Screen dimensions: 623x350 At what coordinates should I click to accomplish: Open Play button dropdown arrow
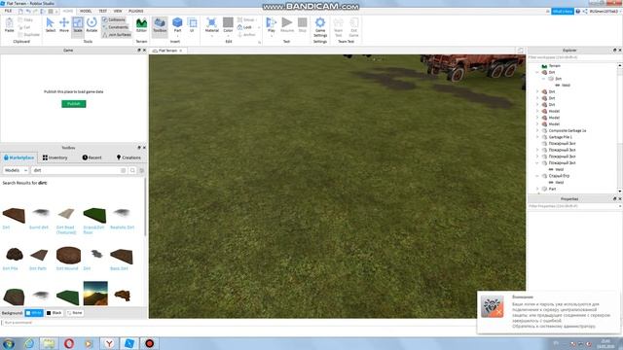point(271,36)
